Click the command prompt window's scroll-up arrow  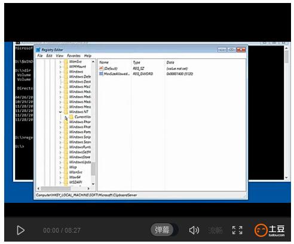[x=286, y=48]
